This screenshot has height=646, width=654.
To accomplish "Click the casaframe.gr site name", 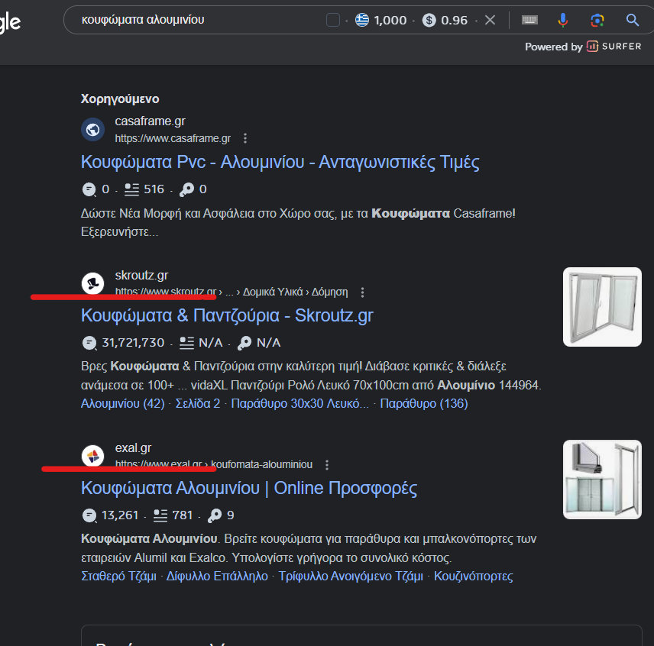I will (151, 121).
